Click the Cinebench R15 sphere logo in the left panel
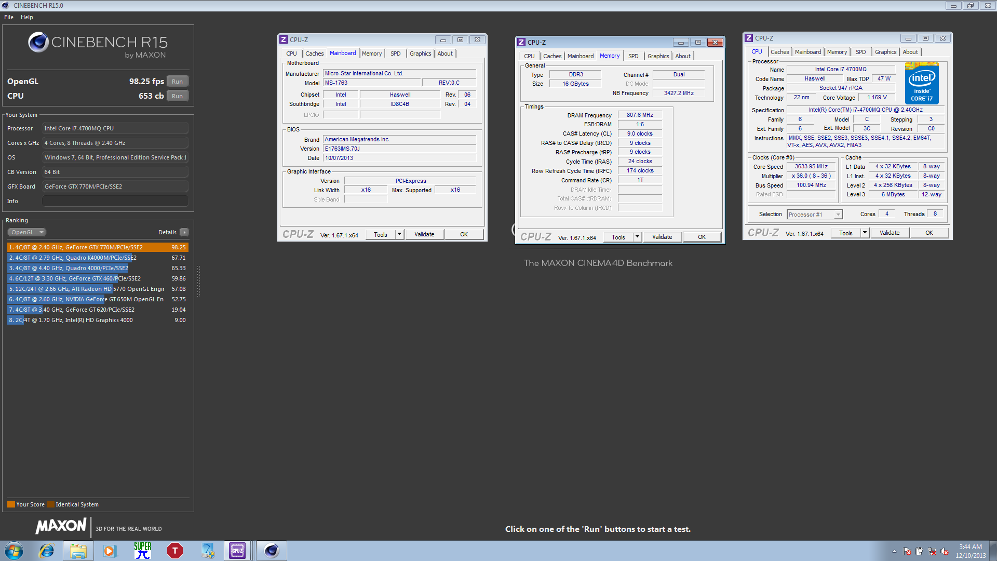Viewport: 997px width, 561px height. (38, 42)
